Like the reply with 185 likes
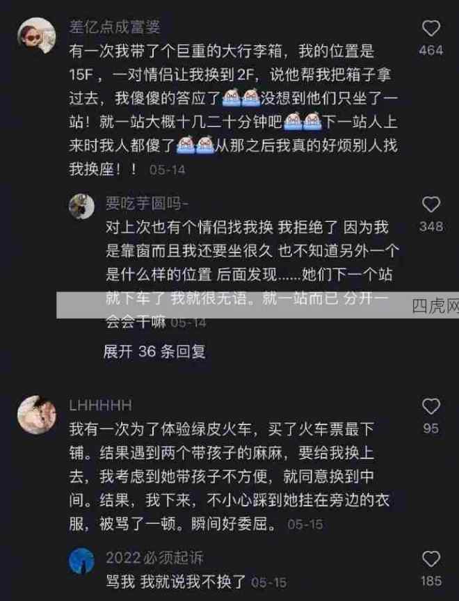Viewport: 459px width, 601px height. click(x=431, y=559)
